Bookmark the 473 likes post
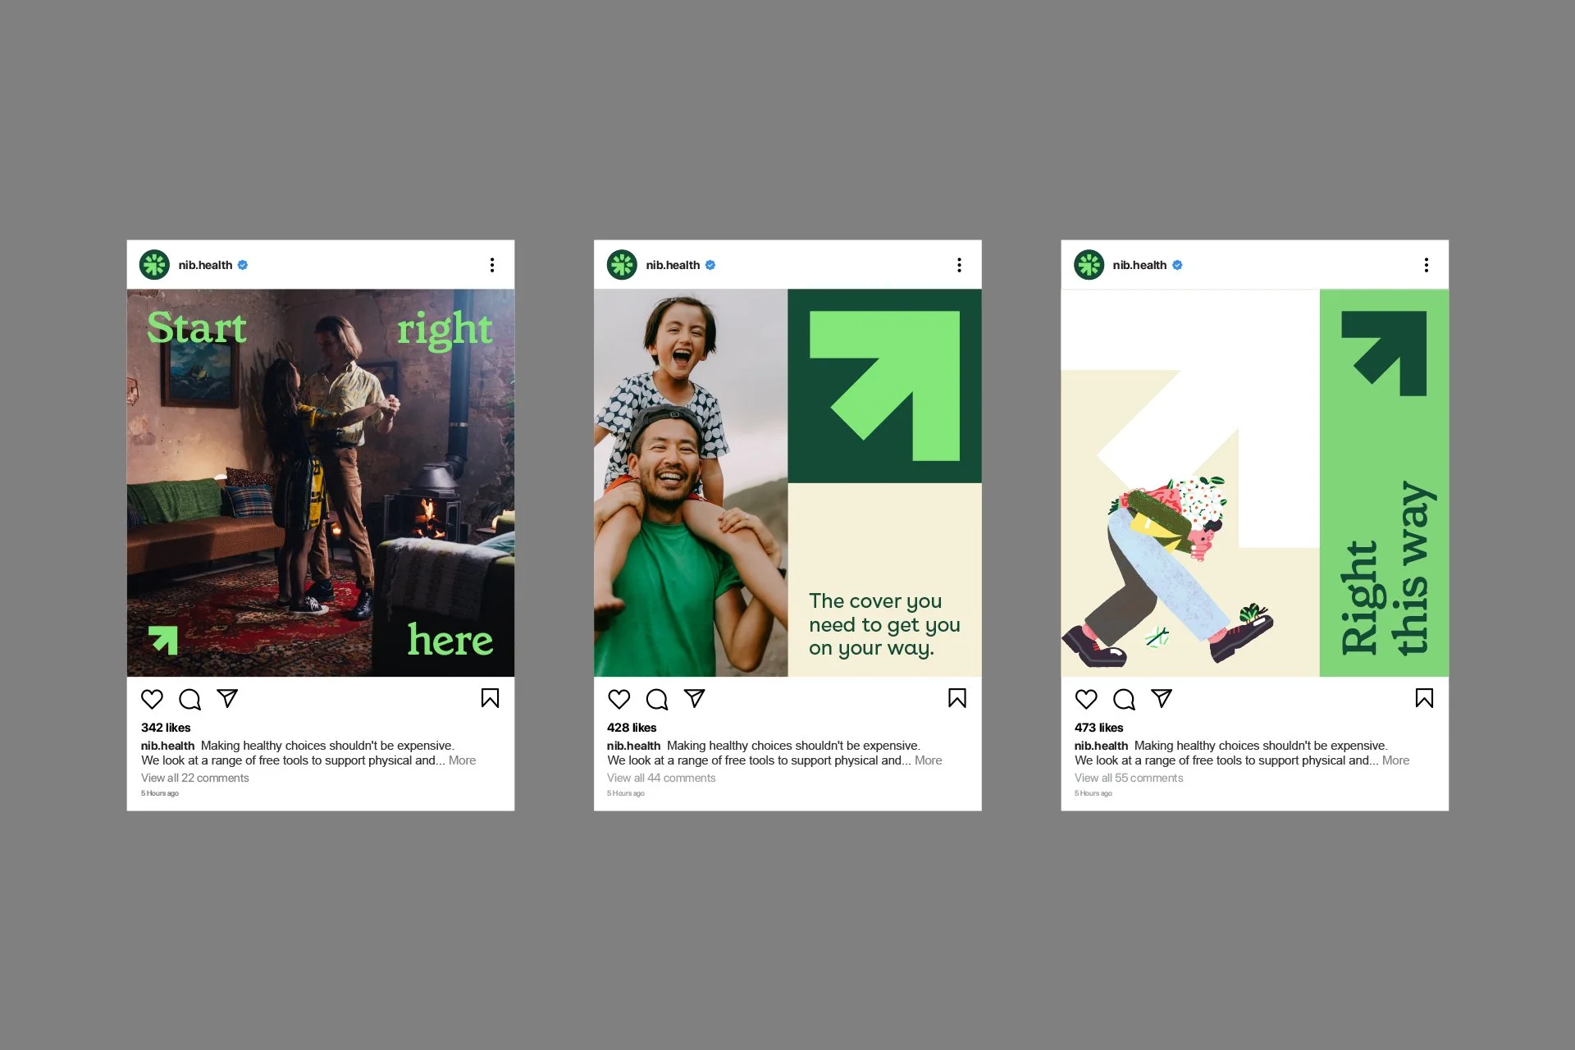Image resolution: width=1575 pixels, height=1050 pixels. [1424, 698]
